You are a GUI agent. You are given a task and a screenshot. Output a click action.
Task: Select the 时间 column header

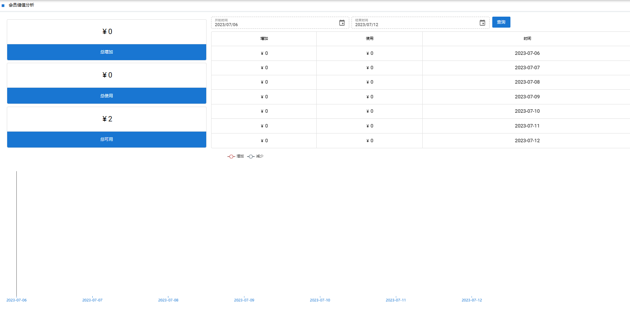(527, 39)
